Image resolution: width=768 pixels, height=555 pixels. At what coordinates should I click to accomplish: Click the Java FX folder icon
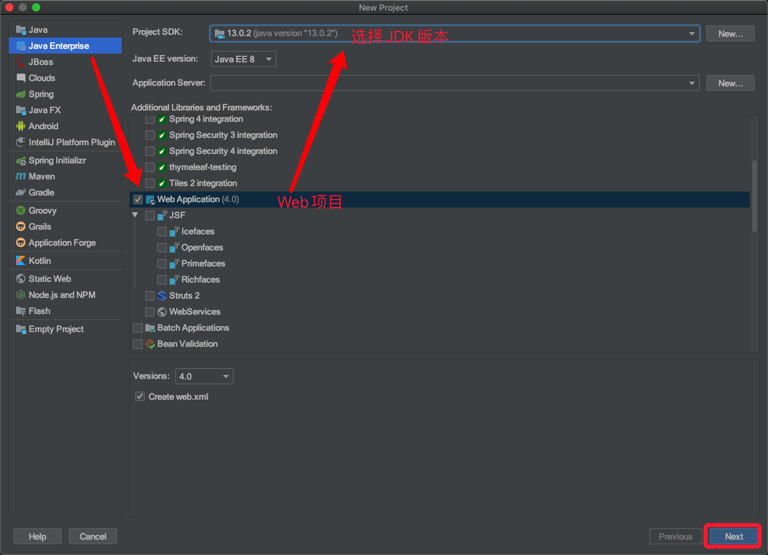pyautogui.click(x=21, y=110)
